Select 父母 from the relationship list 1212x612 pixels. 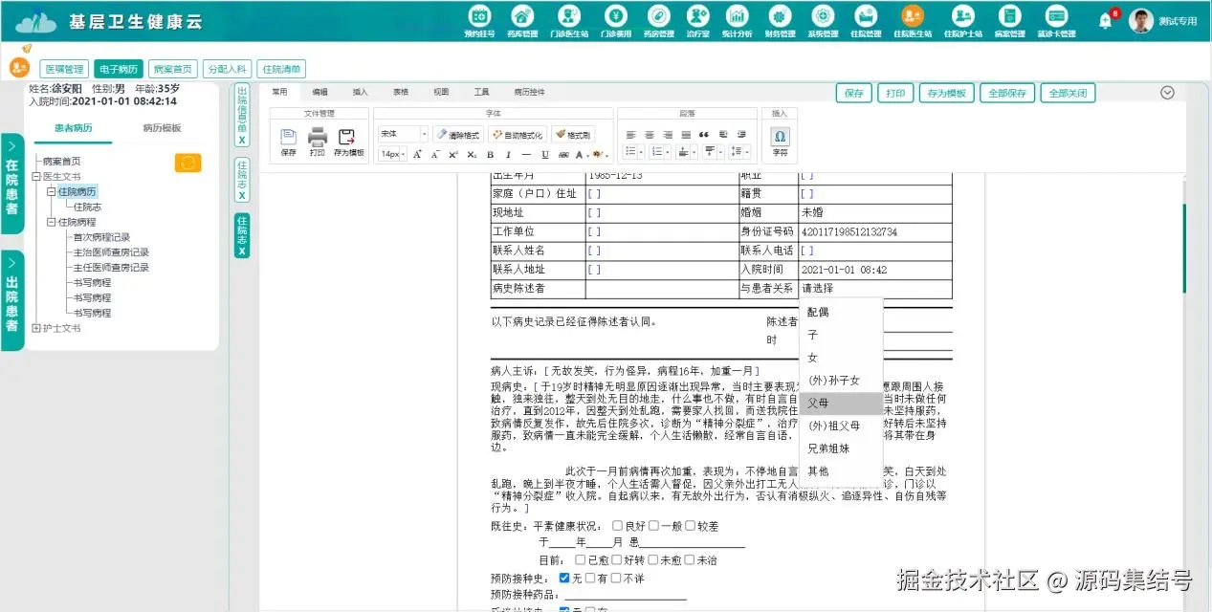click(x=818, y=403)
